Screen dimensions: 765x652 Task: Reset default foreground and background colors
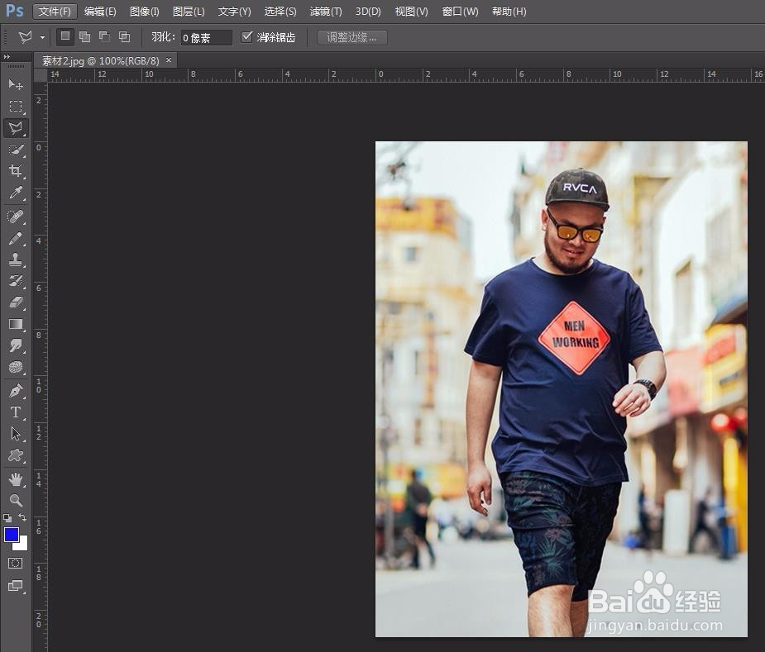[7, 518]
